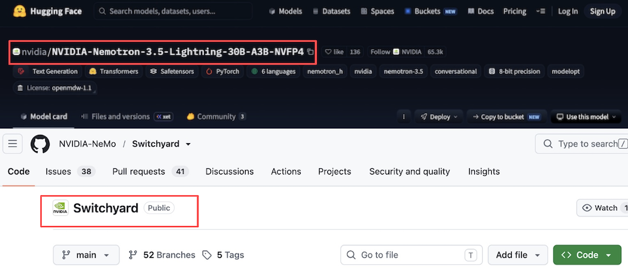Click Copy to bucket button

click(507, 117)
